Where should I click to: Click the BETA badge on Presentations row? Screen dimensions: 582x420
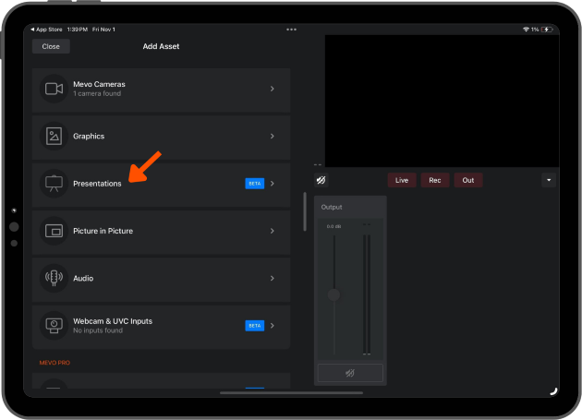point(255,184)
